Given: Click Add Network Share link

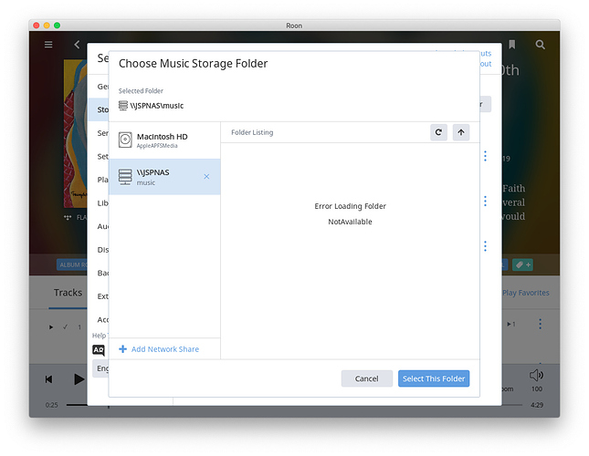Looking at the screenshot, I should 165,349.
